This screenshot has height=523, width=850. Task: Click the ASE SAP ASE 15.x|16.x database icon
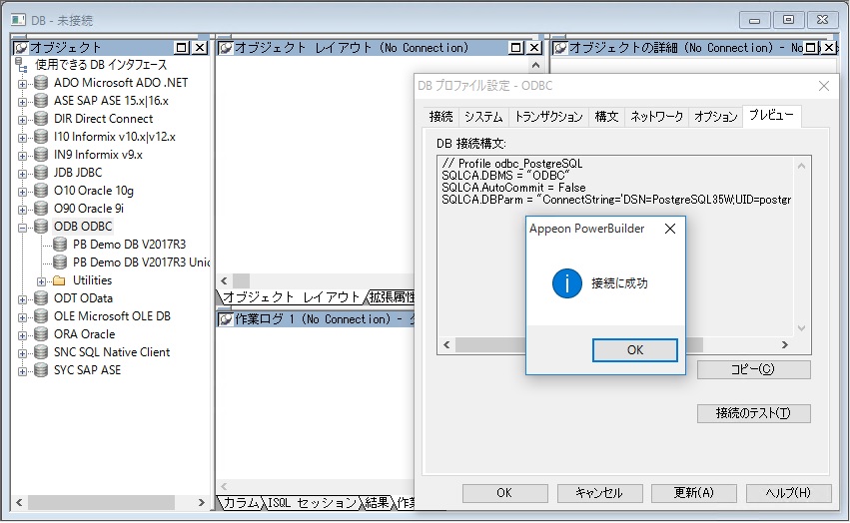coord(41,101)
